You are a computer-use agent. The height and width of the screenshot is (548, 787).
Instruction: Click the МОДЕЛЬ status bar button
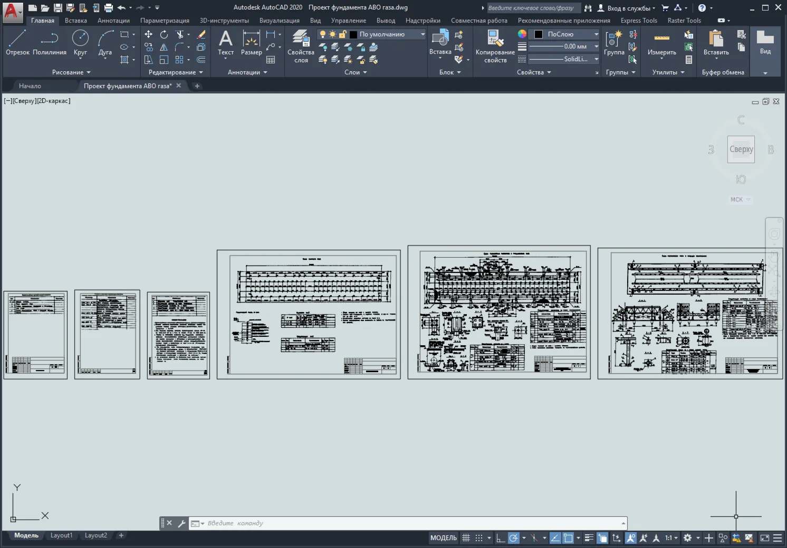(444, 538)
